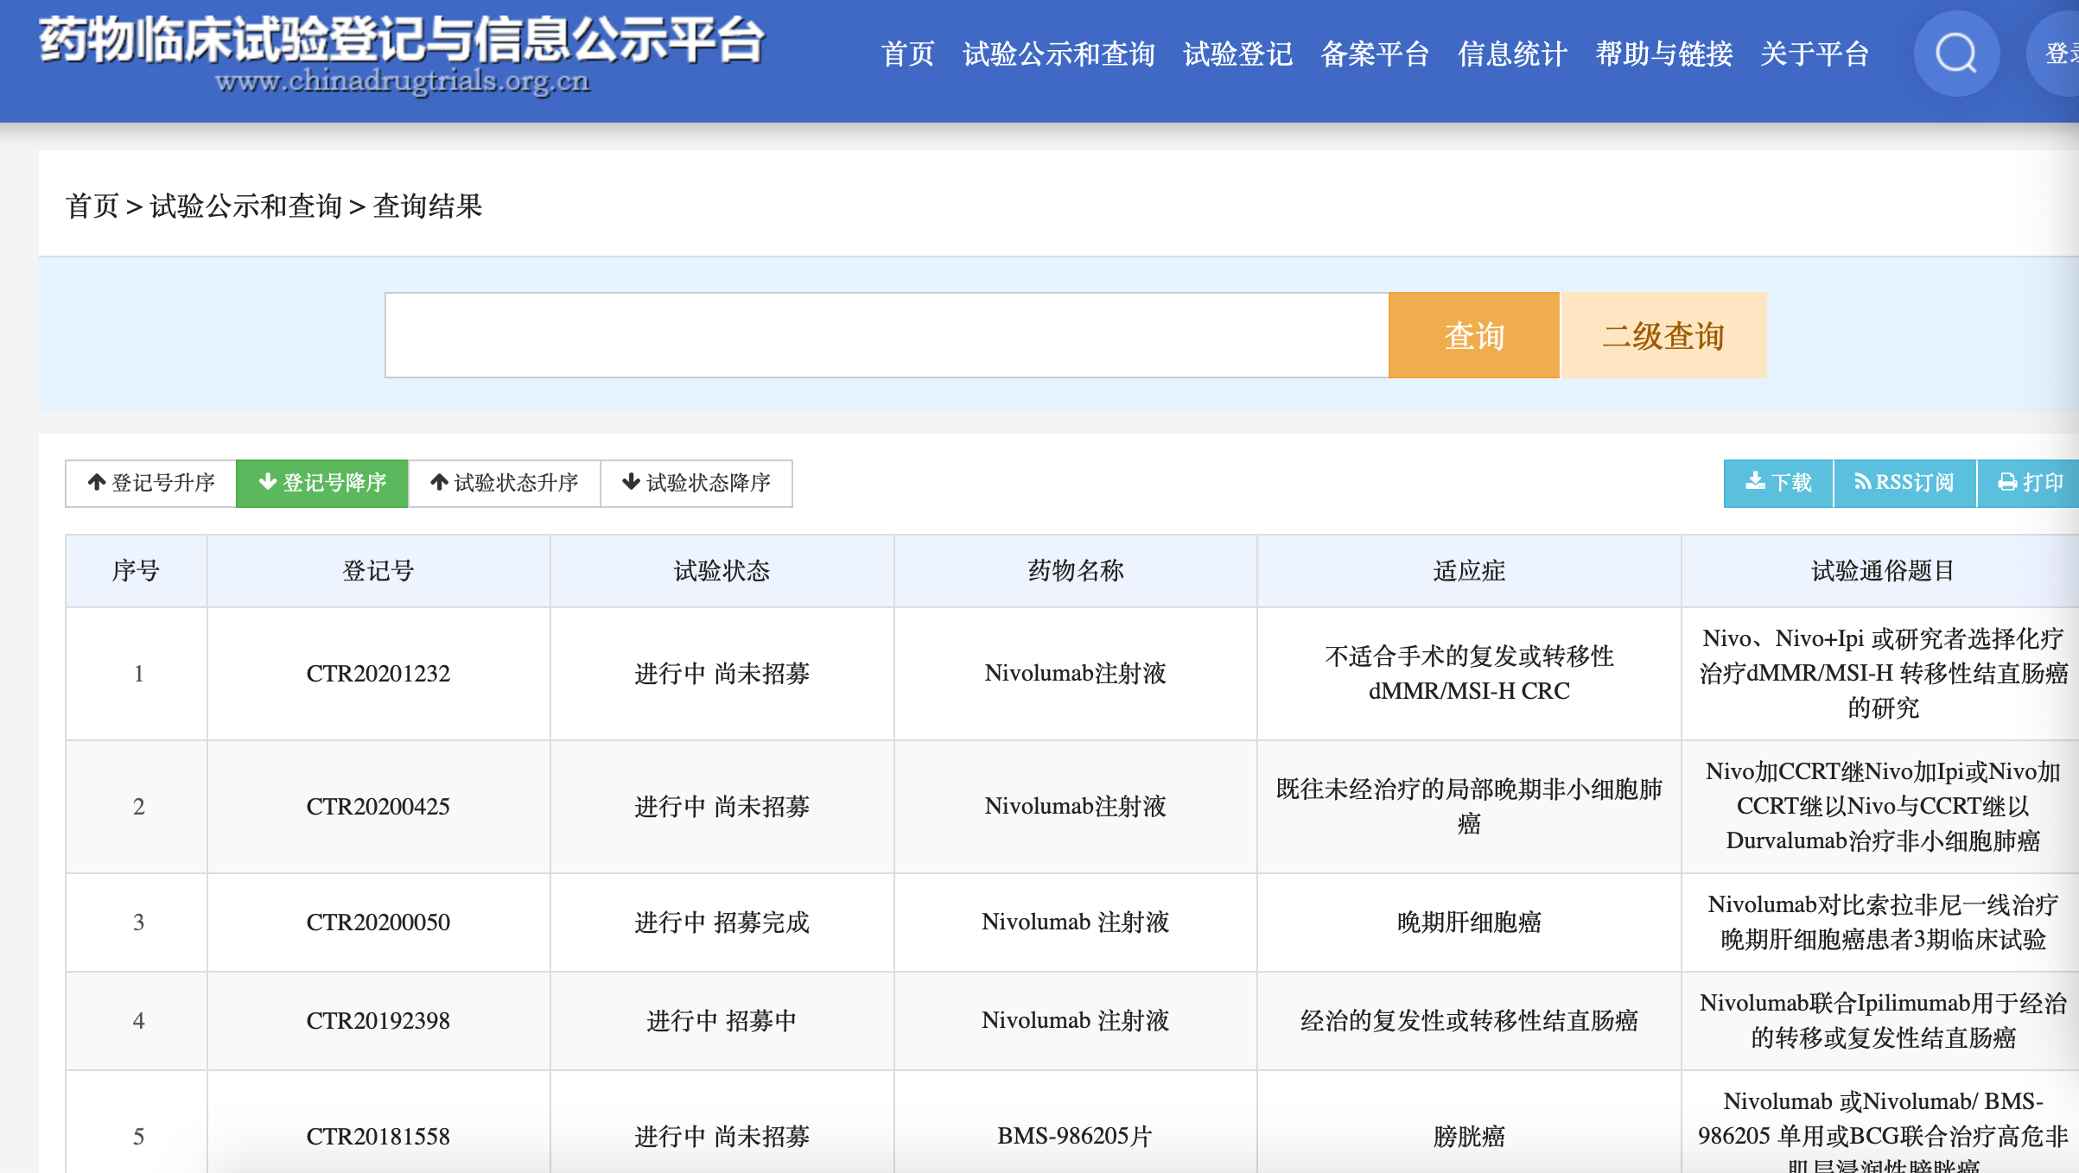Screen dimensions: 2079x1173
Task: Click status cell 进行中 招募中
Action: pyautogui.click(x=722, y=1021)
